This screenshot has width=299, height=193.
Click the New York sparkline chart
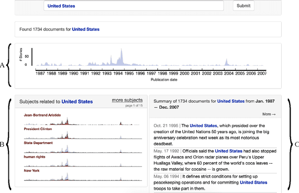[83, 177]
